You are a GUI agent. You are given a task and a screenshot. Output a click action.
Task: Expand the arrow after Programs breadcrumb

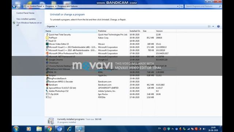(x=56, y=6)
